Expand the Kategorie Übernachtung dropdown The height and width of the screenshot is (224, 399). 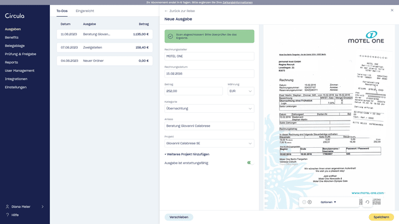(209, 109)
